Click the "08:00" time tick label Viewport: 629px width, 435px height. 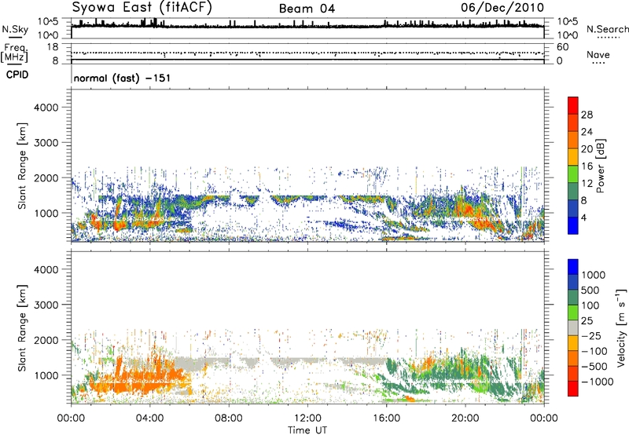tap(229, 419)
